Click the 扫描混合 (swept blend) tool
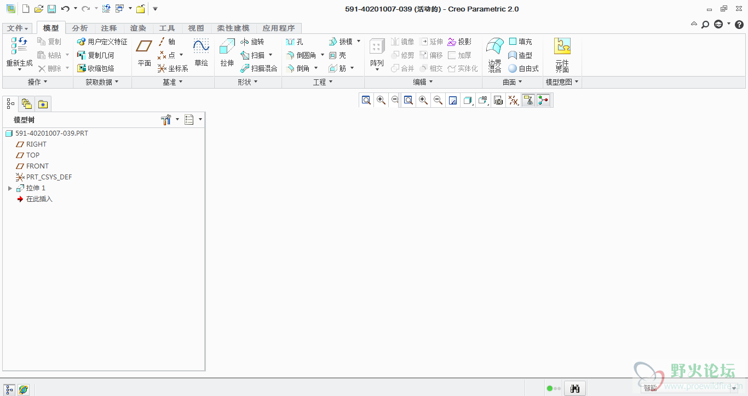This screenshot has height=396, width=748. point(259,68)
